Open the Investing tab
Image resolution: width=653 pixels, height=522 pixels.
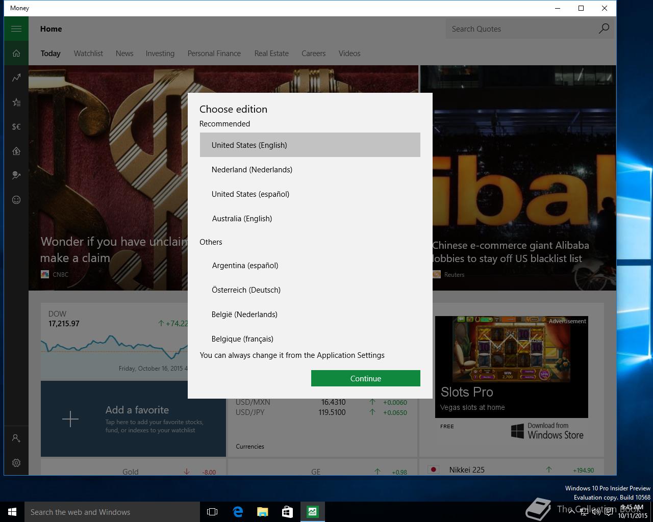click(x=160, y=54)
